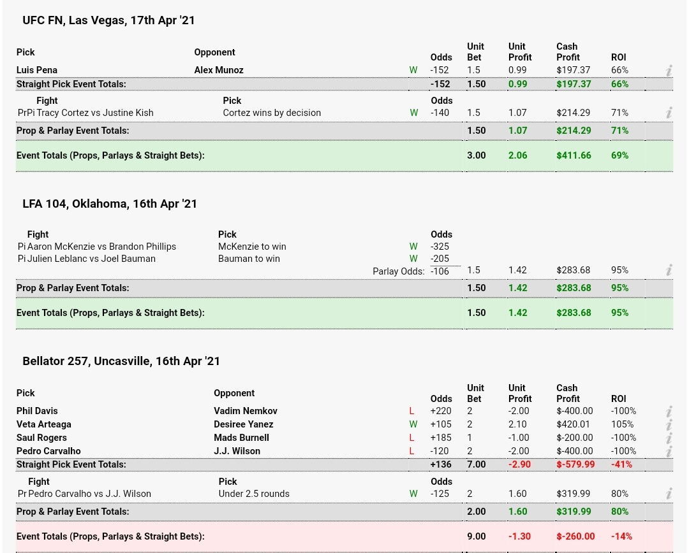The image size is (689, 553).
Task: Click pick name Phil Davis
Action: pyautogui.click(x=37, y=411)
